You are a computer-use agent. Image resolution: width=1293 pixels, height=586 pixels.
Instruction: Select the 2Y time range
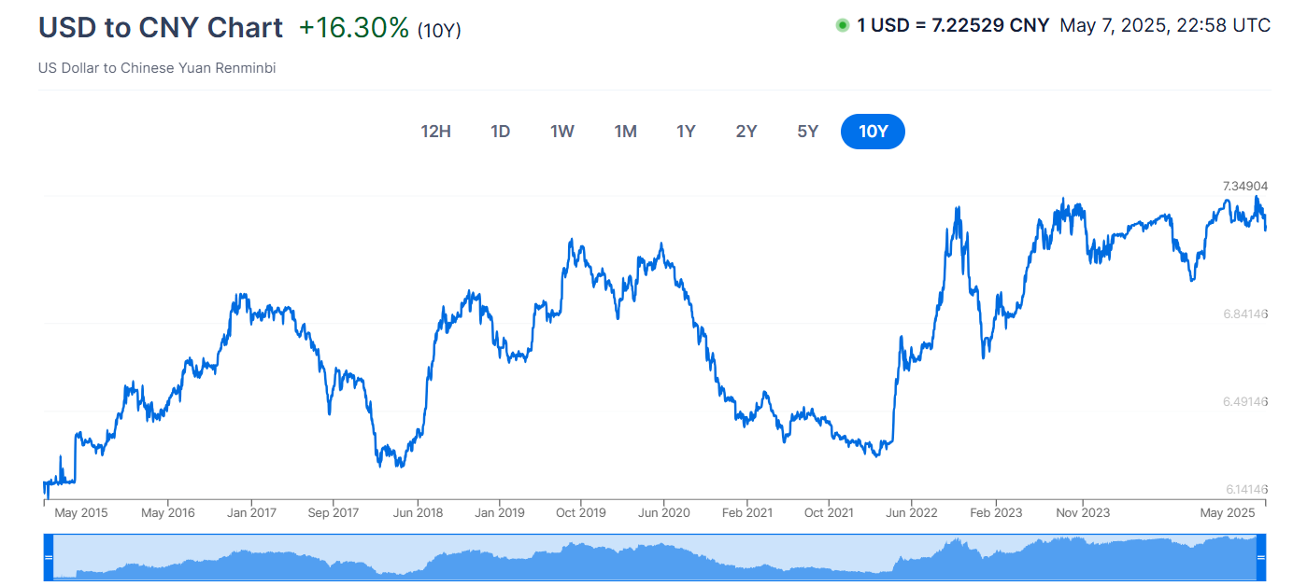[x=746, y=132]
